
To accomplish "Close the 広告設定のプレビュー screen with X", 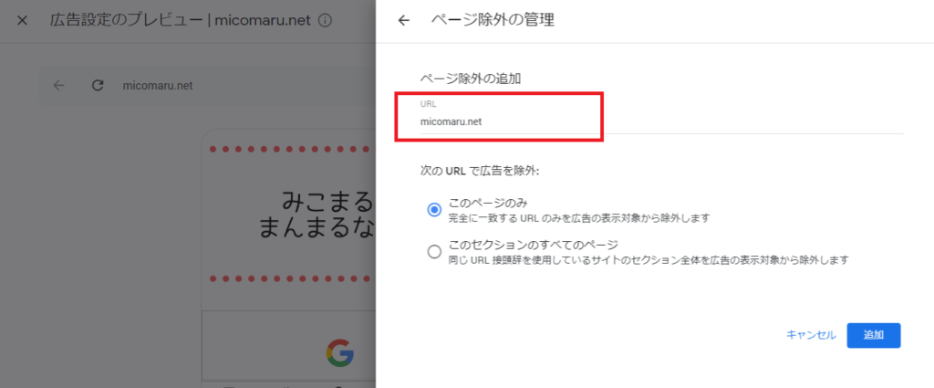I will (x=22, y=21).
